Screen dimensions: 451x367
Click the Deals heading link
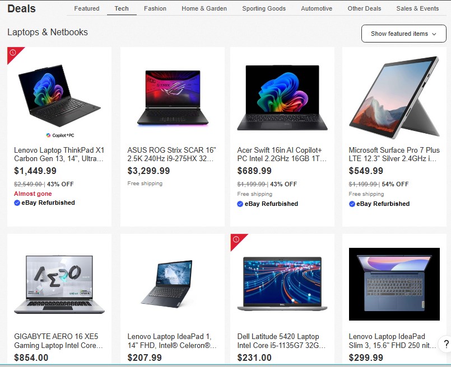coord(22,8)
